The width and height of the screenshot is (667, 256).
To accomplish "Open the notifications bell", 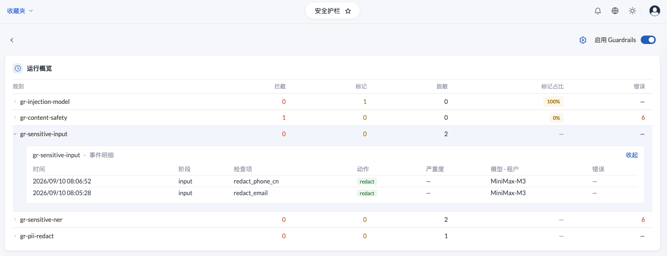I will pyautogui.click(x=598, y=11).
